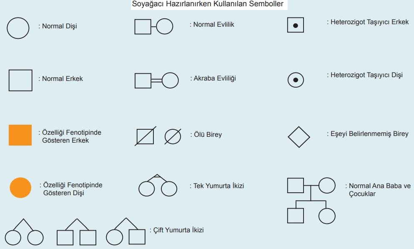This screenshot has height=249, width=414.
Task: Click the Akraba Evliliği double-line symbol
Action: [x=157, y=80]
